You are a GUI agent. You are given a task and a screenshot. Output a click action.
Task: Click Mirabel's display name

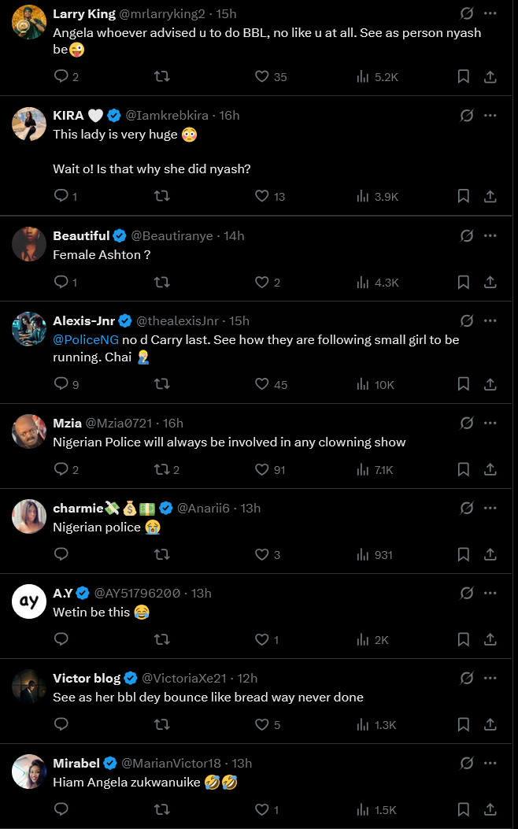coord(76,763)
